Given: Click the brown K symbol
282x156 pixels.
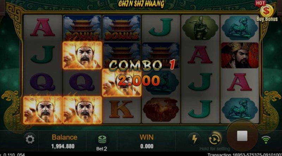Looking at the screenshot, I should click(x=121, y=110).
